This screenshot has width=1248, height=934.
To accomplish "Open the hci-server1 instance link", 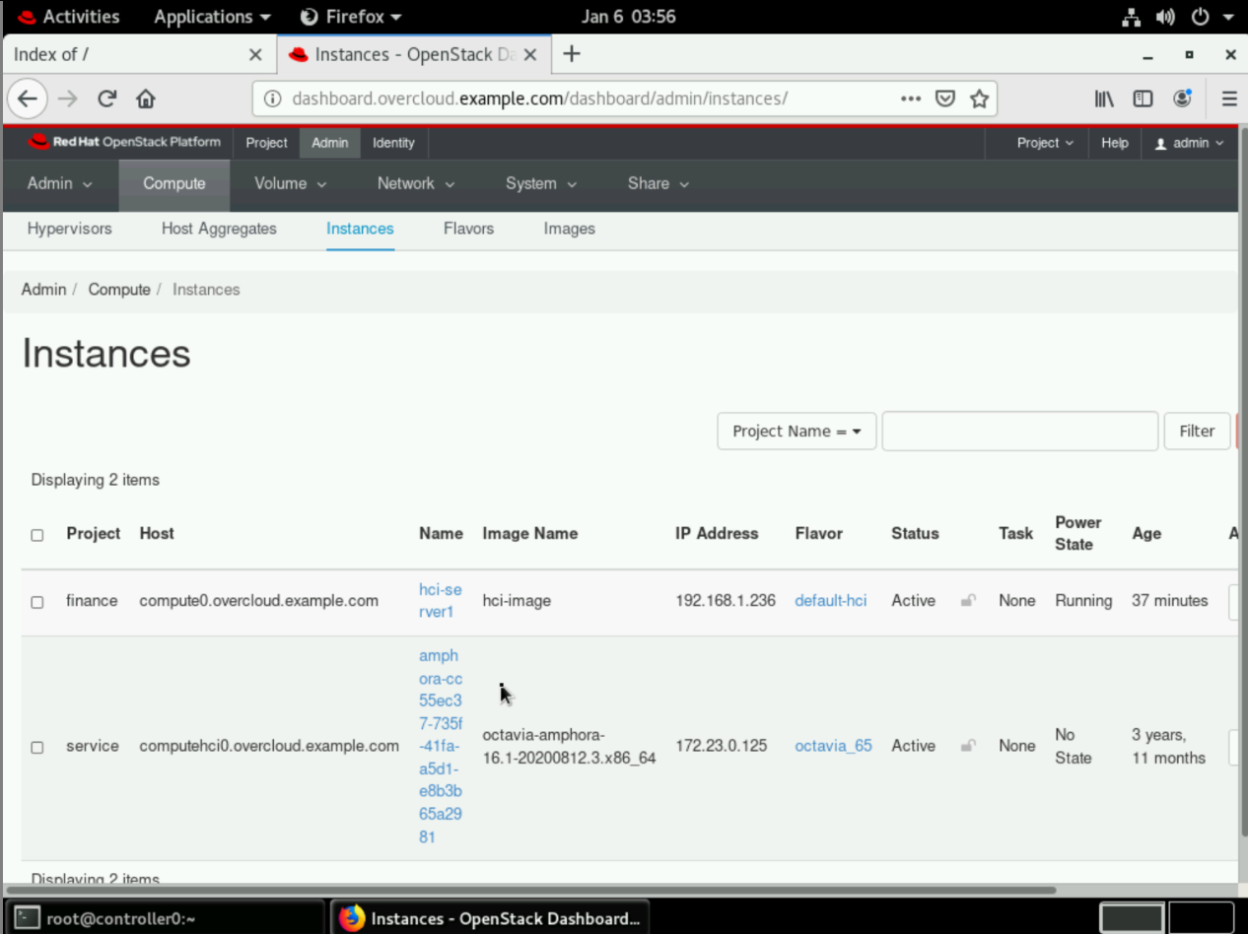I will (440, 600).
